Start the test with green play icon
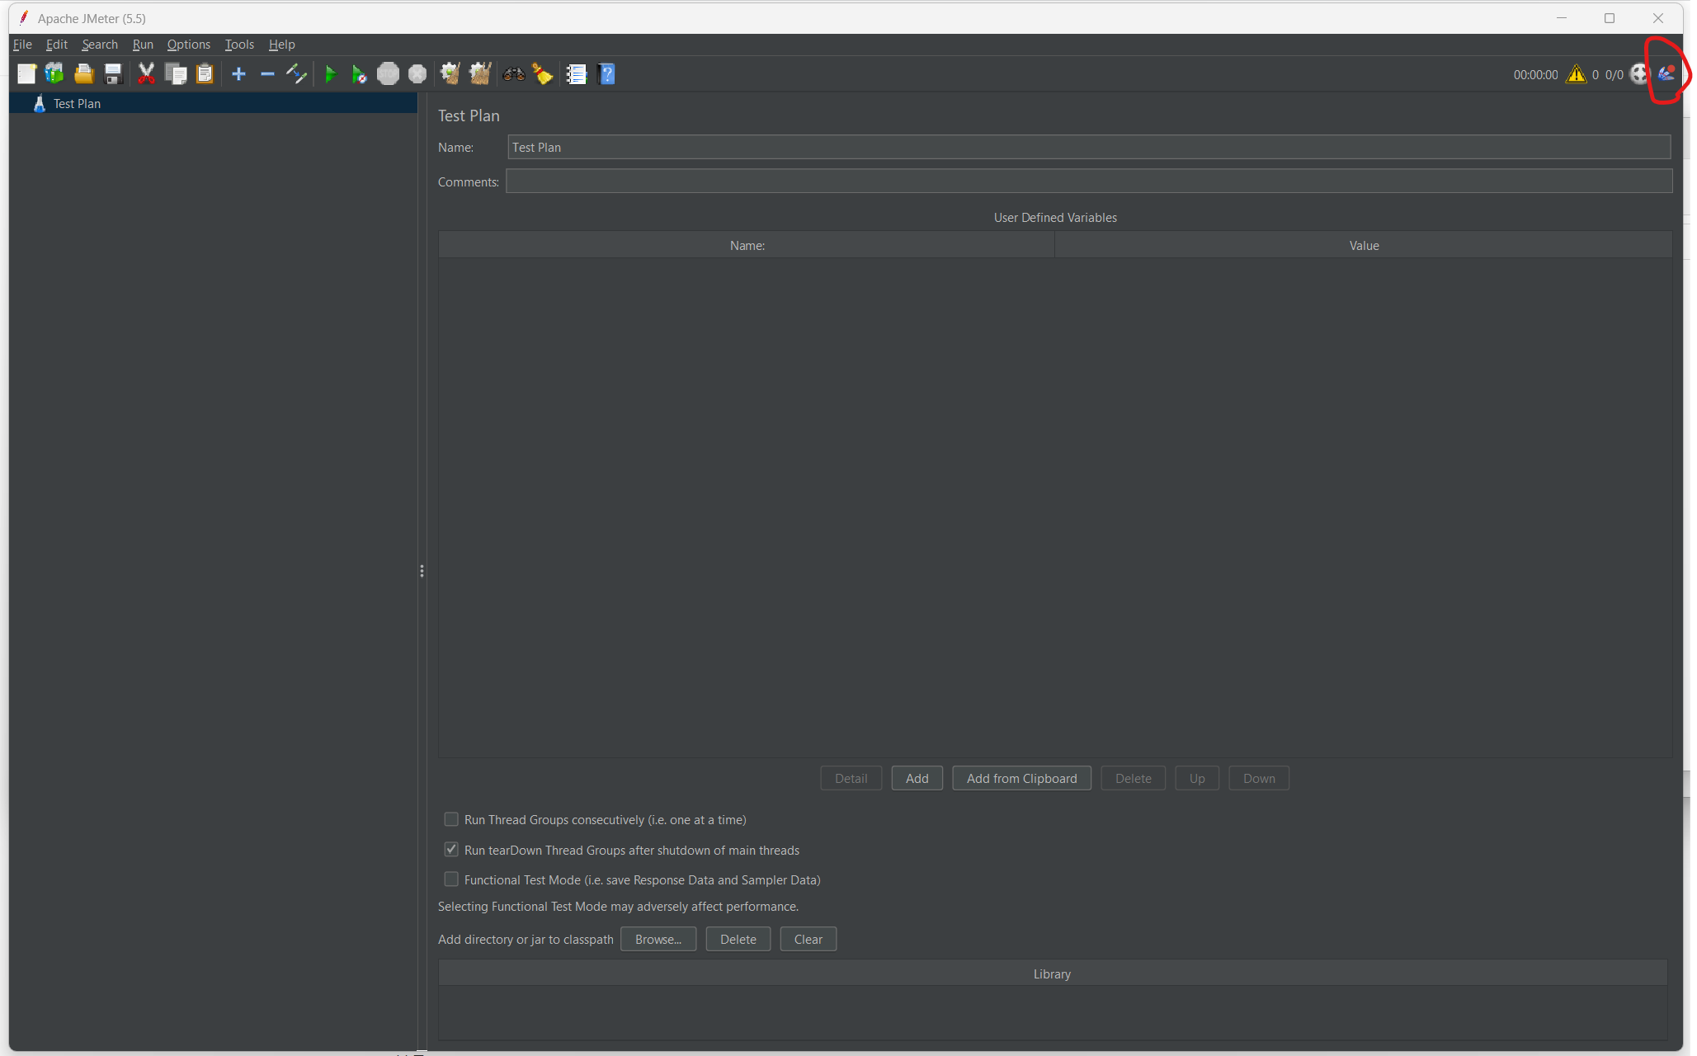The width and height of the screenshot is (1697, 1056). (330, 74)
